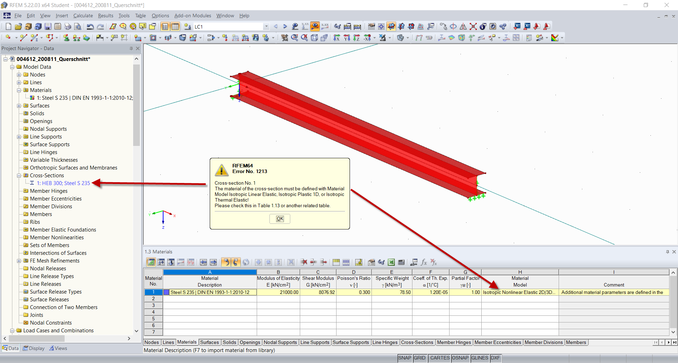
Task: Open the LC1 load case dropdown
Action: 266,26
